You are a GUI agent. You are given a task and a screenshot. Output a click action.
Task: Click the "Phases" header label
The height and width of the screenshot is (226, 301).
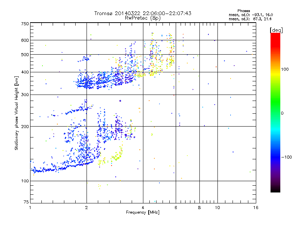pos(243,11)
